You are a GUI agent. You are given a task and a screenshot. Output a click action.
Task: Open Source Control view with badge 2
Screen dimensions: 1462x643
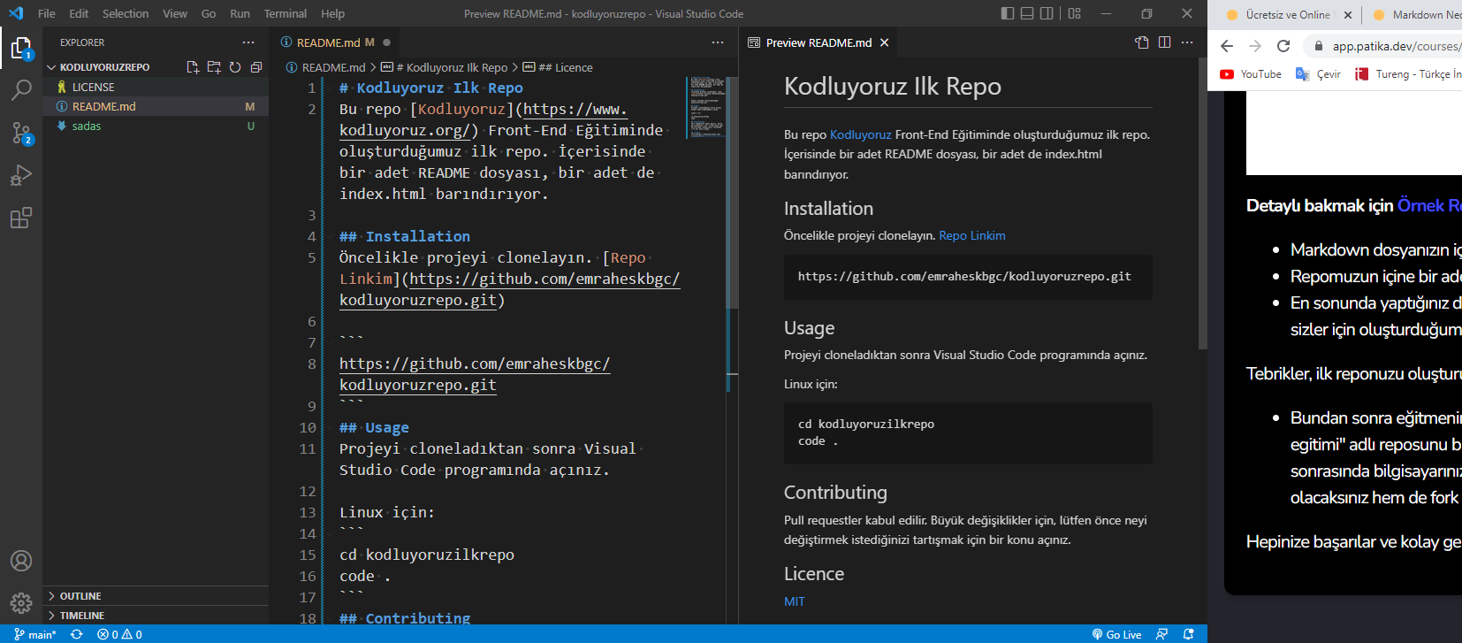[21, 133]
